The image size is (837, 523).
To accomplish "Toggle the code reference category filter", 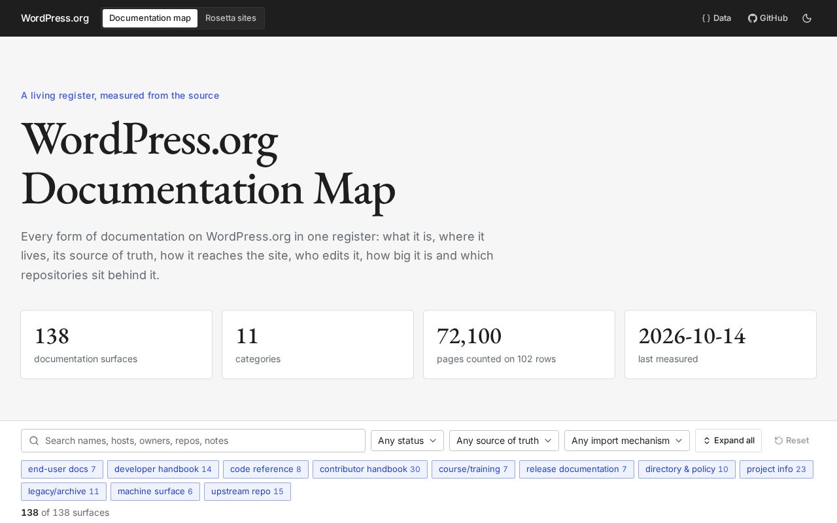I will (265, 469).
